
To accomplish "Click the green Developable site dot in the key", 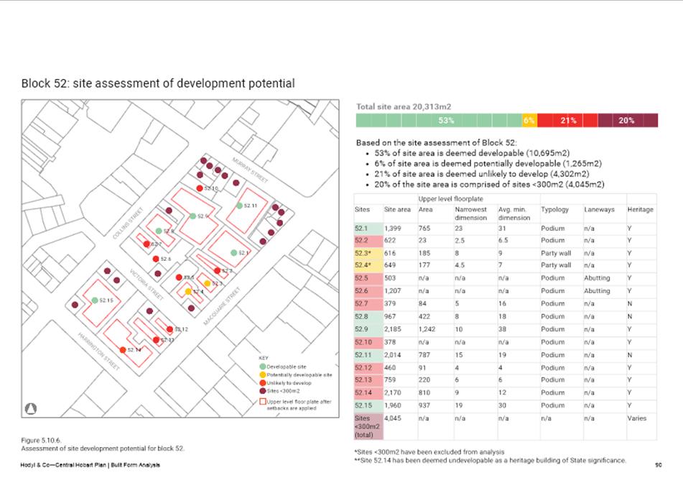I will point(263,367).
